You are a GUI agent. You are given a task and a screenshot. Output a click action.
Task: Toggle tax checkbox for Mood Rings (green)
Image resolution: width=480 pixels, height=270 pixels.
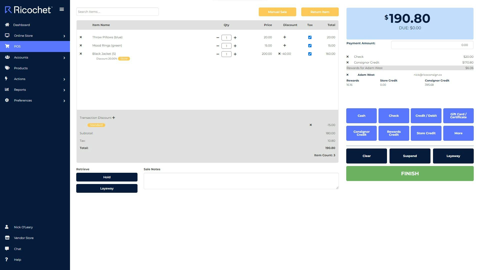(310, 46)
